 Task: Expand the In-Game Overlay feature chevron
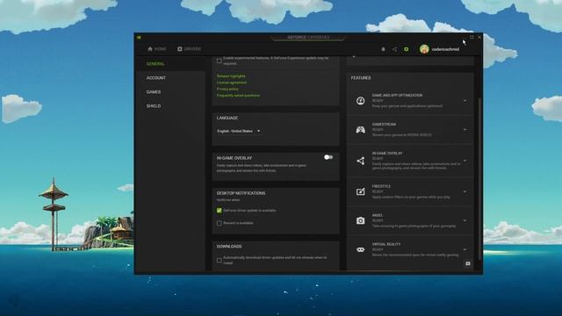tap(465, 161)
